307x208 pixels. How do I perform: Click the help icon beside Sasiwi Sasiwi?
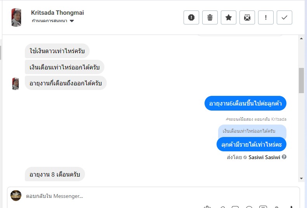click(284, 157)
